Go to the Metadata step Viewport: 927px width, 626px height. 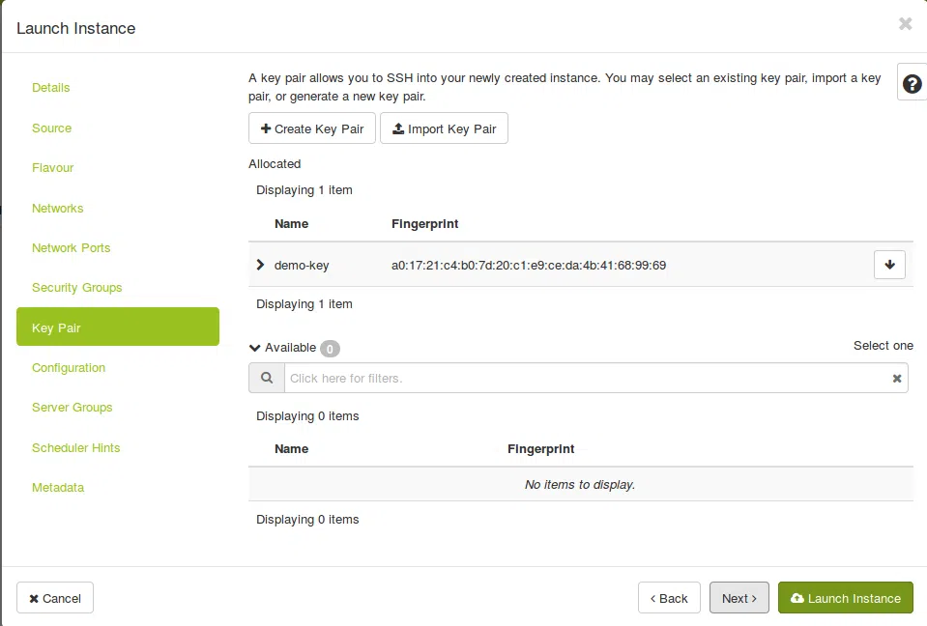click(x=58, y=488)
